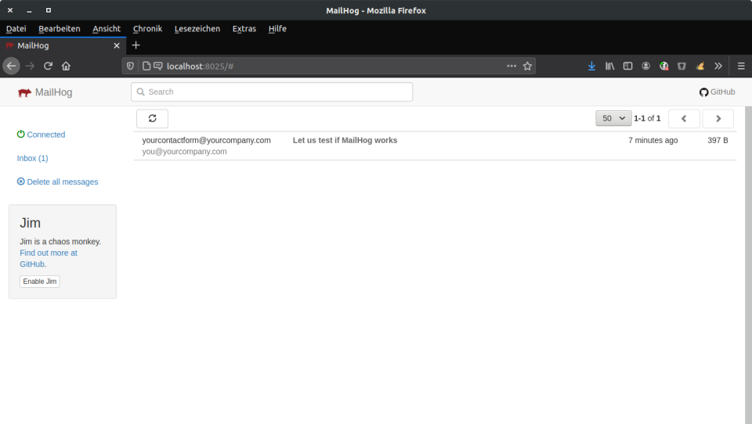Open the Lesezeichen menu
Image resolution: width=752 pixels, height=424 pixels.
coord(197,29)
